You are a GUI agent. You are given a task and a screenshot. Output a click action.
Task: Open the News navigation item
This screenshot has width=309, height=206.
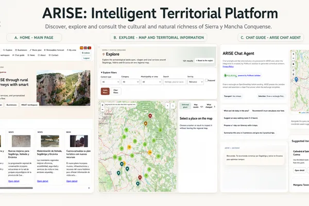31,55
